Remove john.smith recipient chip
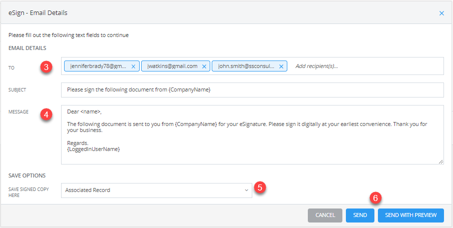This screenshot has width=453, height=228. point(281,66)
